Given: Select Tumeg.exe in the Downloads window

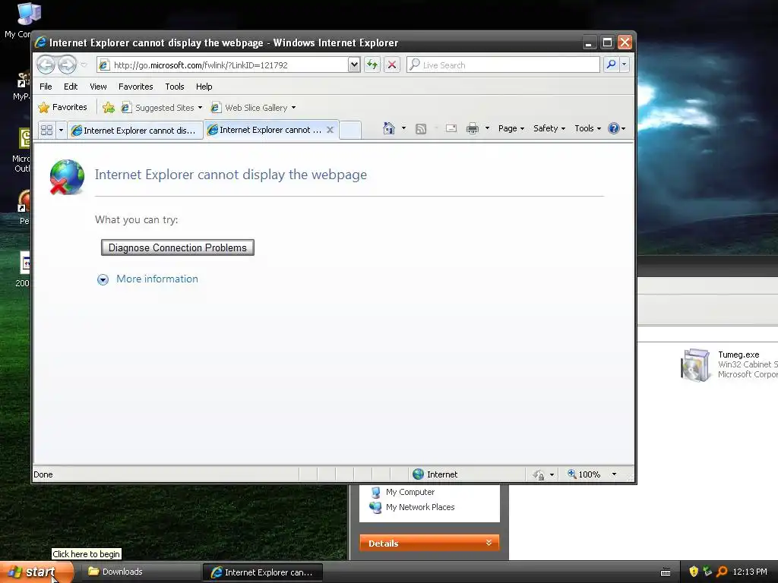Looking at the screenshot, I should click(729, 364).
